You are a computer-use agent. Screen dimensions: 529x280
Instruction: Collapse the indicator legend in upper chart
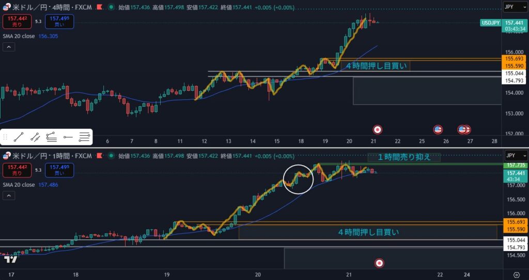pyautogui.click(x=8, y=47)
